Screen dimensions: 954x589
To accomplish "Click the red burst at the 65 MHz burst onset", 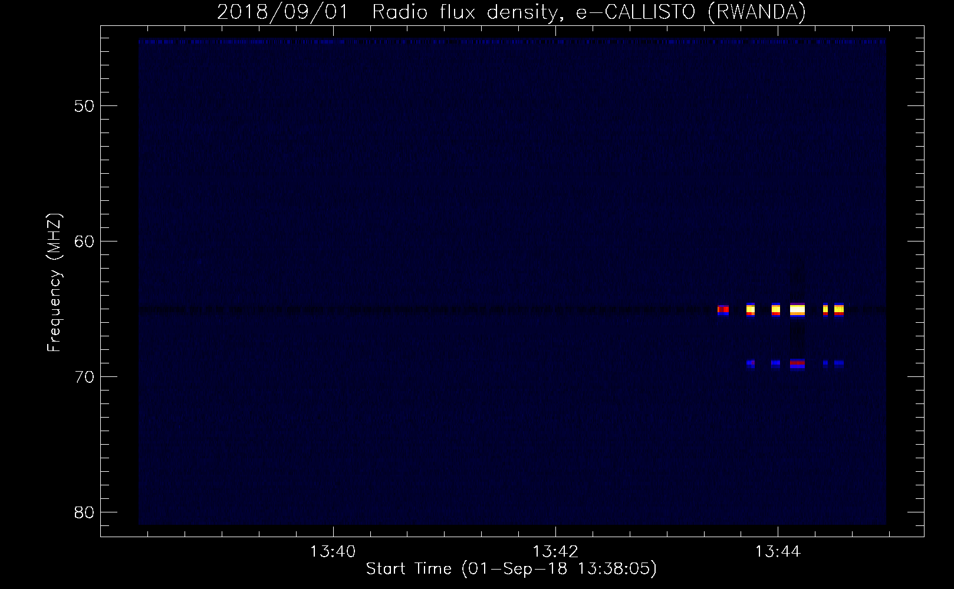I will 723,310.
